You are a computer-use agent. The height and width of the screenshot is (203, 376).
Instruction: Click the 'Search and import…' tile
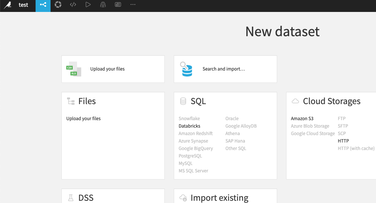point(224,69)
